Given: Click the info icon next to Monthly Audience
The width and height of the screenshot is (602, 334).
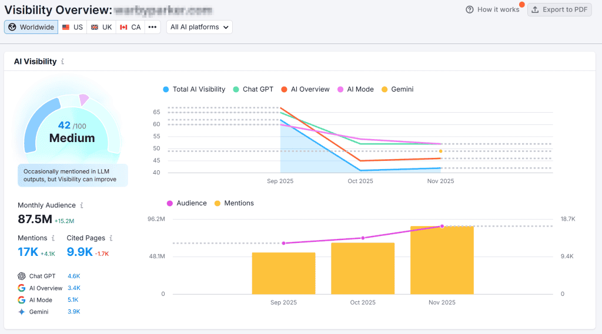Looking at the screenshot, I should [81, 205].
